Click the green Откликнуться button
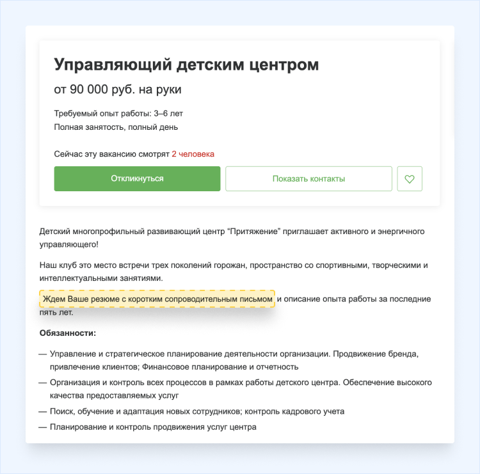 [137, 178]
